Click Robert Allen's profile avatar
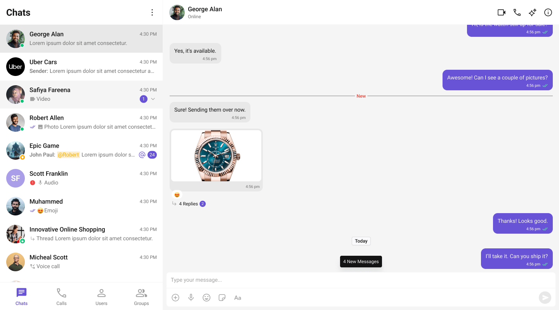Screen dimensions: 559x310 pyautogui.click(x=16, y=122)
